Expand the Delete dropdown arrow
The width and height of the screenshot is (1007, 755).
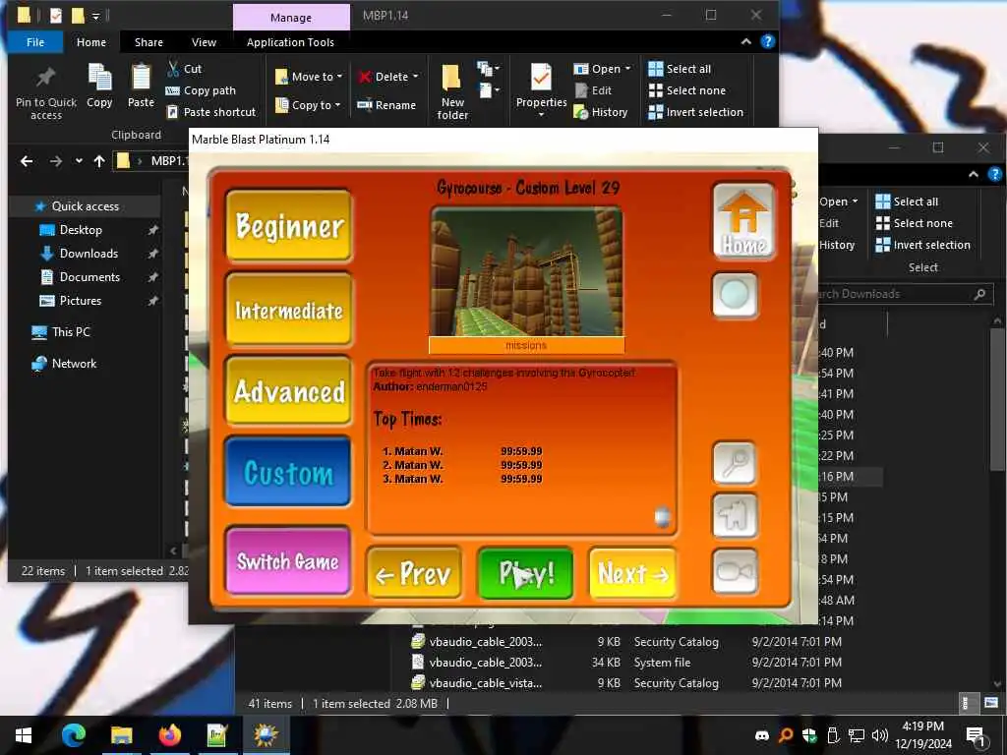(x=416, y=77)
